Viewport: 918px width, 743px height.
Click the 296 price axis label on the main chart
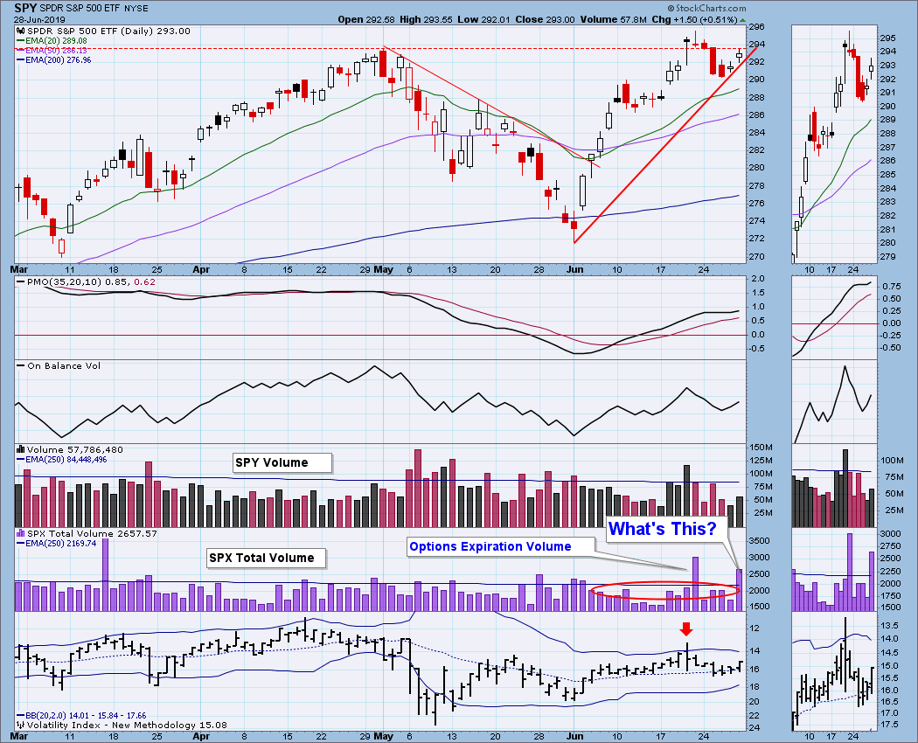click(x=756, y=27)
